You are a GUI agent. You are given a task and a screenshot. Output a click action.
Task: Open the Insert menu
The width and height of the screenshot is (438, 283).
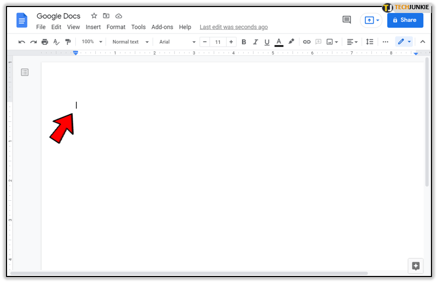[93, 27]
